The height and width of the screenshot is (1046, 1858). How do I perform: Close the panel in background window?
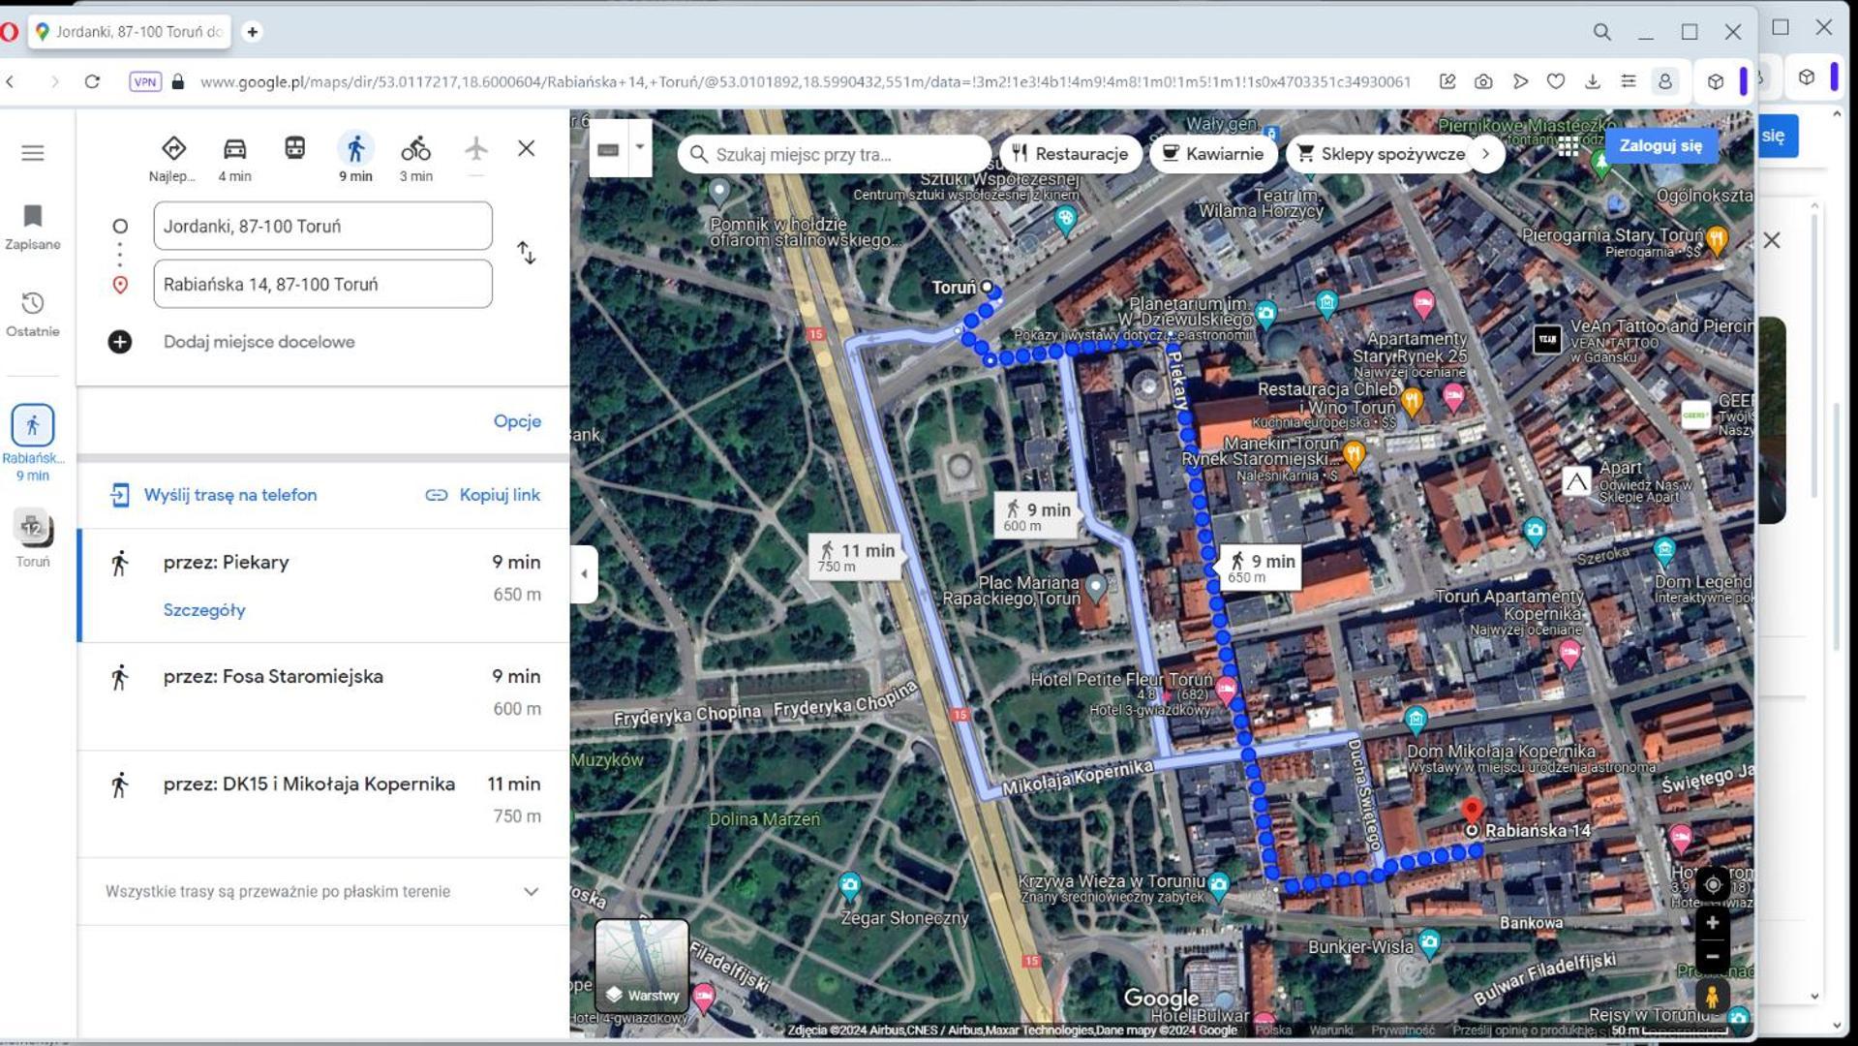click(1772, 240)
